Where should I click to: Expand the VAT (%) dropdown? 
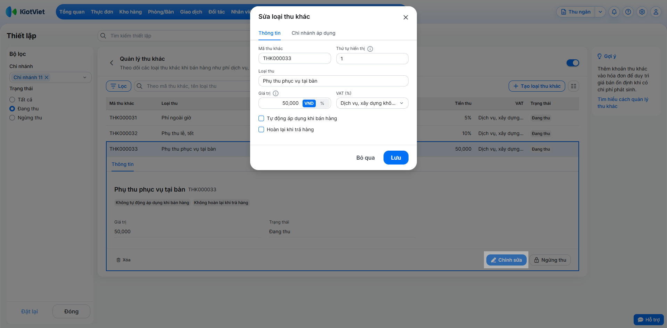point(372,103)
